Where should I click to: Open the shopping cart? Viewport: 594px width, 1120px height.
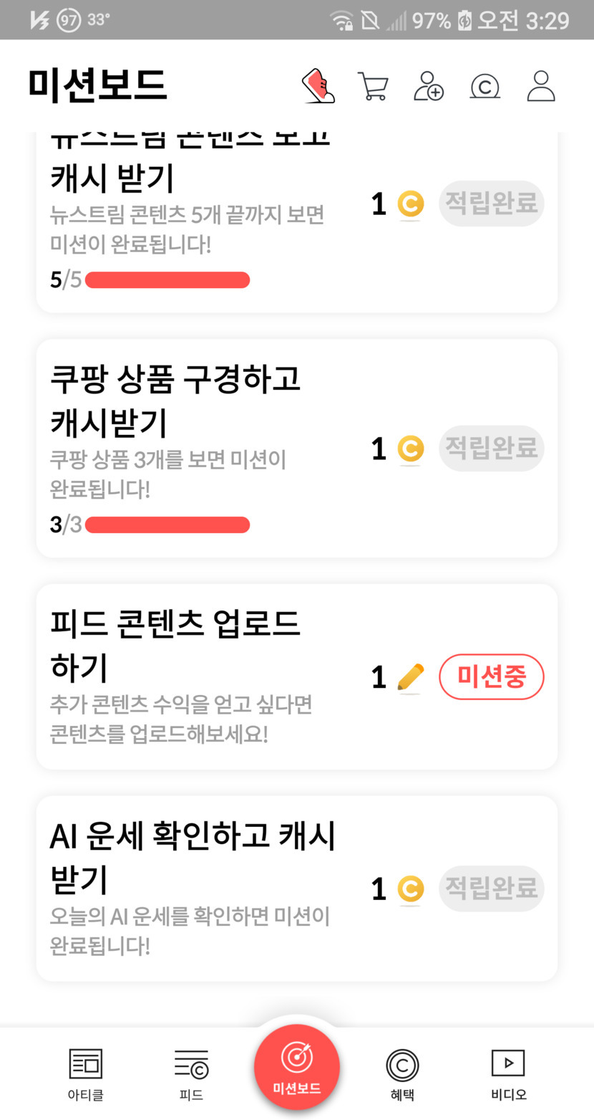pos(373,86)
